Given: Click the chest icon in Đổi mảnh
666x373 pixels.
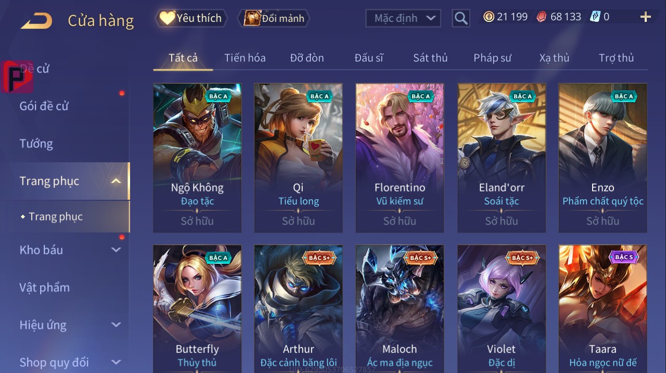Looking at the screenshot, I should click(252, 18).
